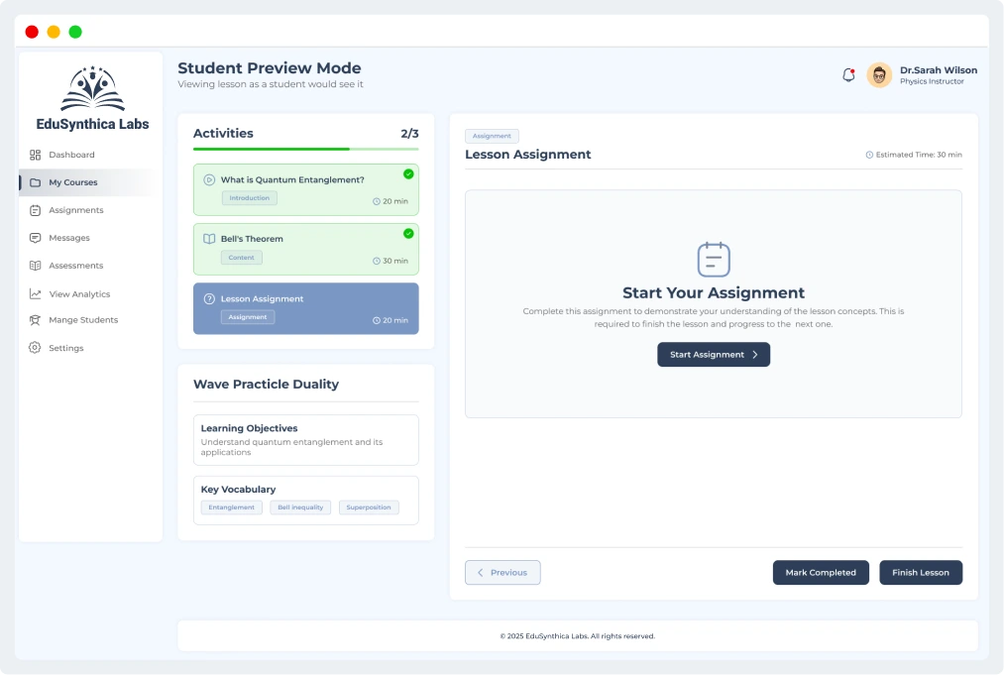Image resolution: width=1004 pixels, height=675 pixels.
Task: Go to Assessments in the sidebar
Action: click(x=75, y=266)
